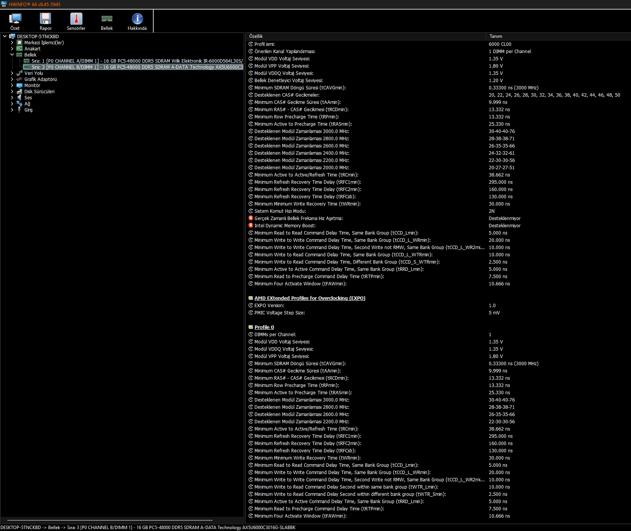Collapse the Bellek tree node
The width and height of the screenshot is (631, 531).
tap(12, 55)
